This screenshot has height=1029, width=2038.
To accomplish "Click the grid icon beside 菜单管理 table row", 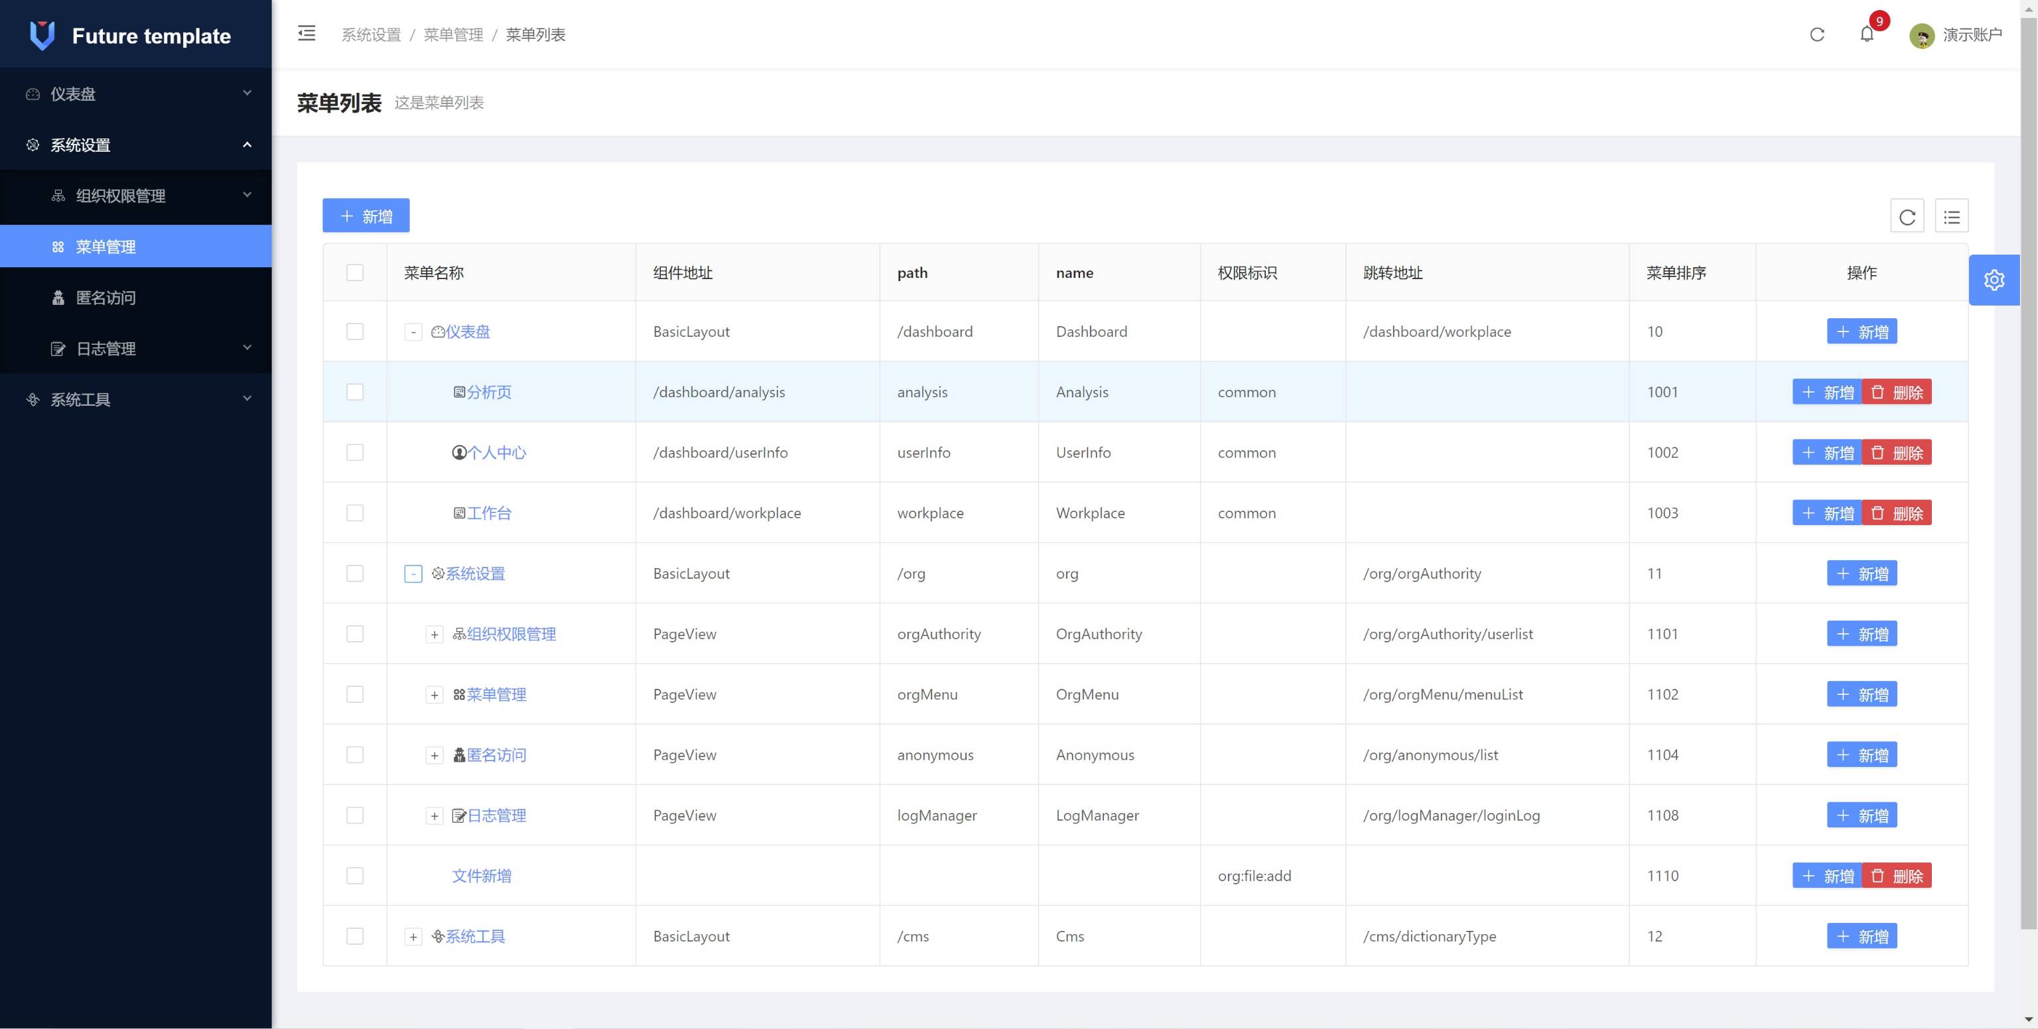I will 459,694.
